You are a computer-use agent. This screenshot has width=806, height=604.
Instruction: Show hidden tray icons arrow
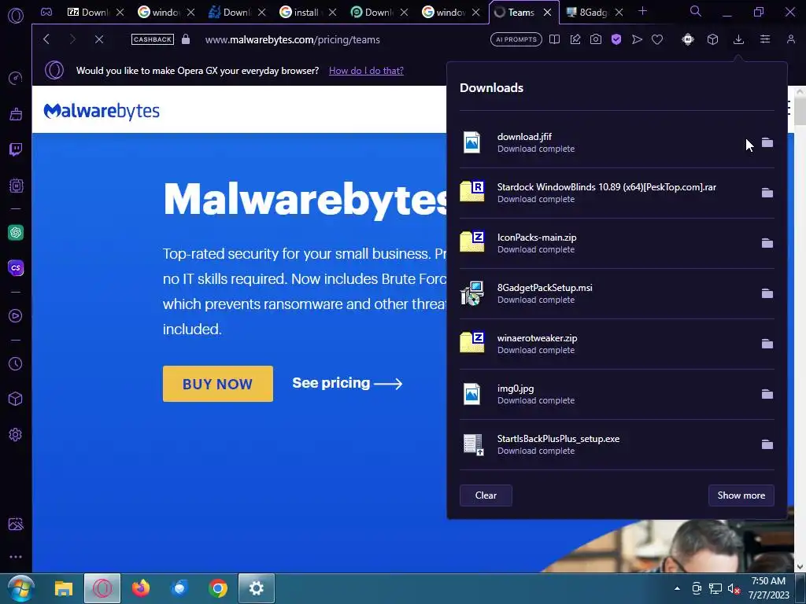click(x=677, y=588)
